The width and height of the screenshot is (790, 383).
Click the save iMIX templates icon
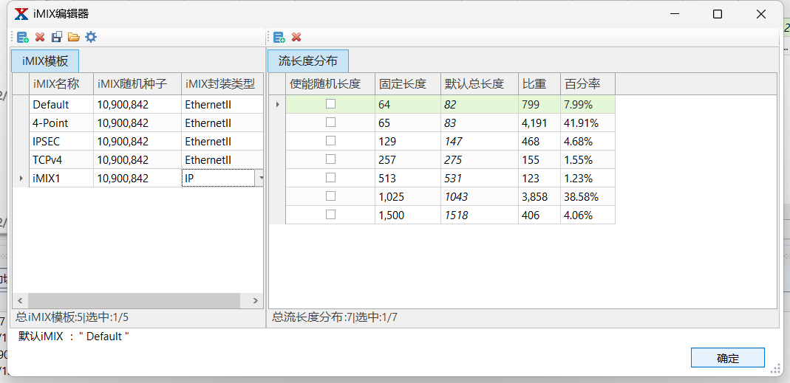(x=57, y=37)
